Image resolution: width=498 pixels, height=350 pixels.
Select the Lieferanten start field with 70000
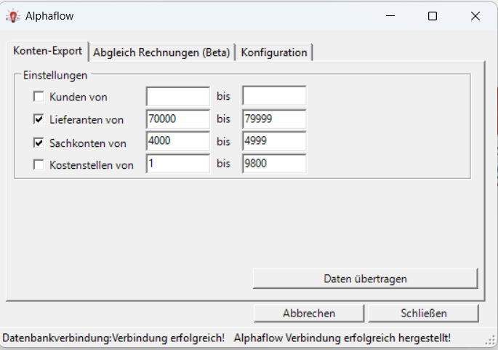[x=177, y=119]
